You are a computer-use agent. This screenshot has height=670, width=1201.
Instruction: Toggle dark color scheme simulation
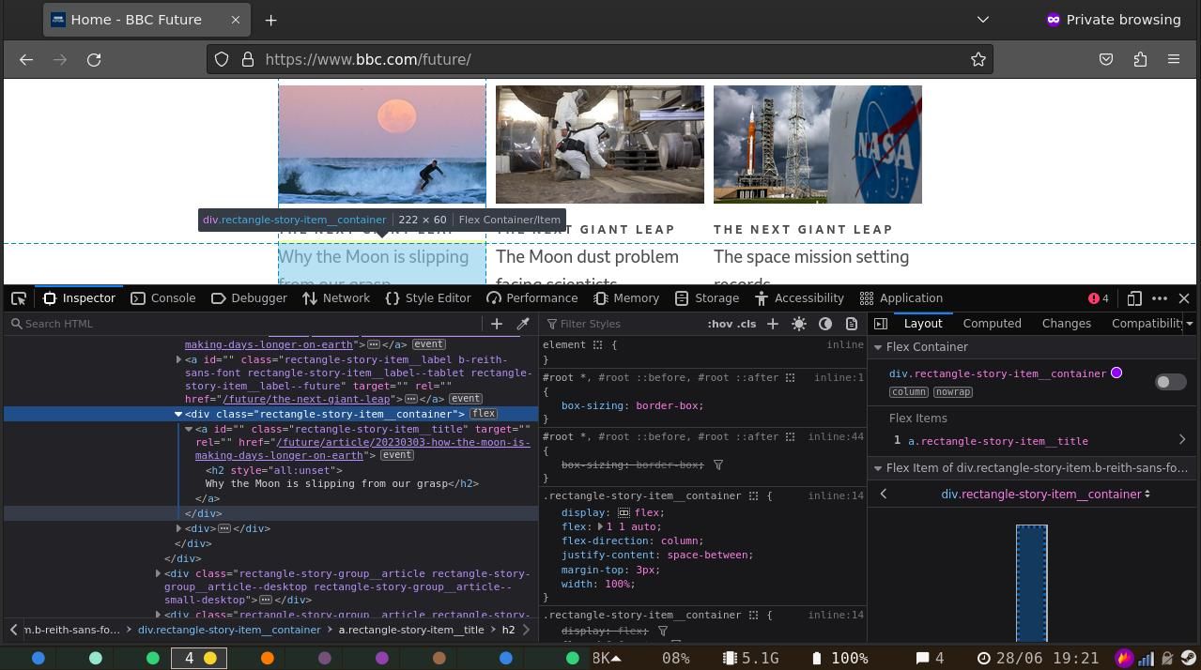coord(825,324)
